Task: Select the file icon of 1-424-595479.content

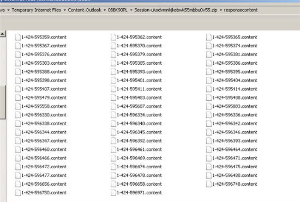Action: click(18, 97)
